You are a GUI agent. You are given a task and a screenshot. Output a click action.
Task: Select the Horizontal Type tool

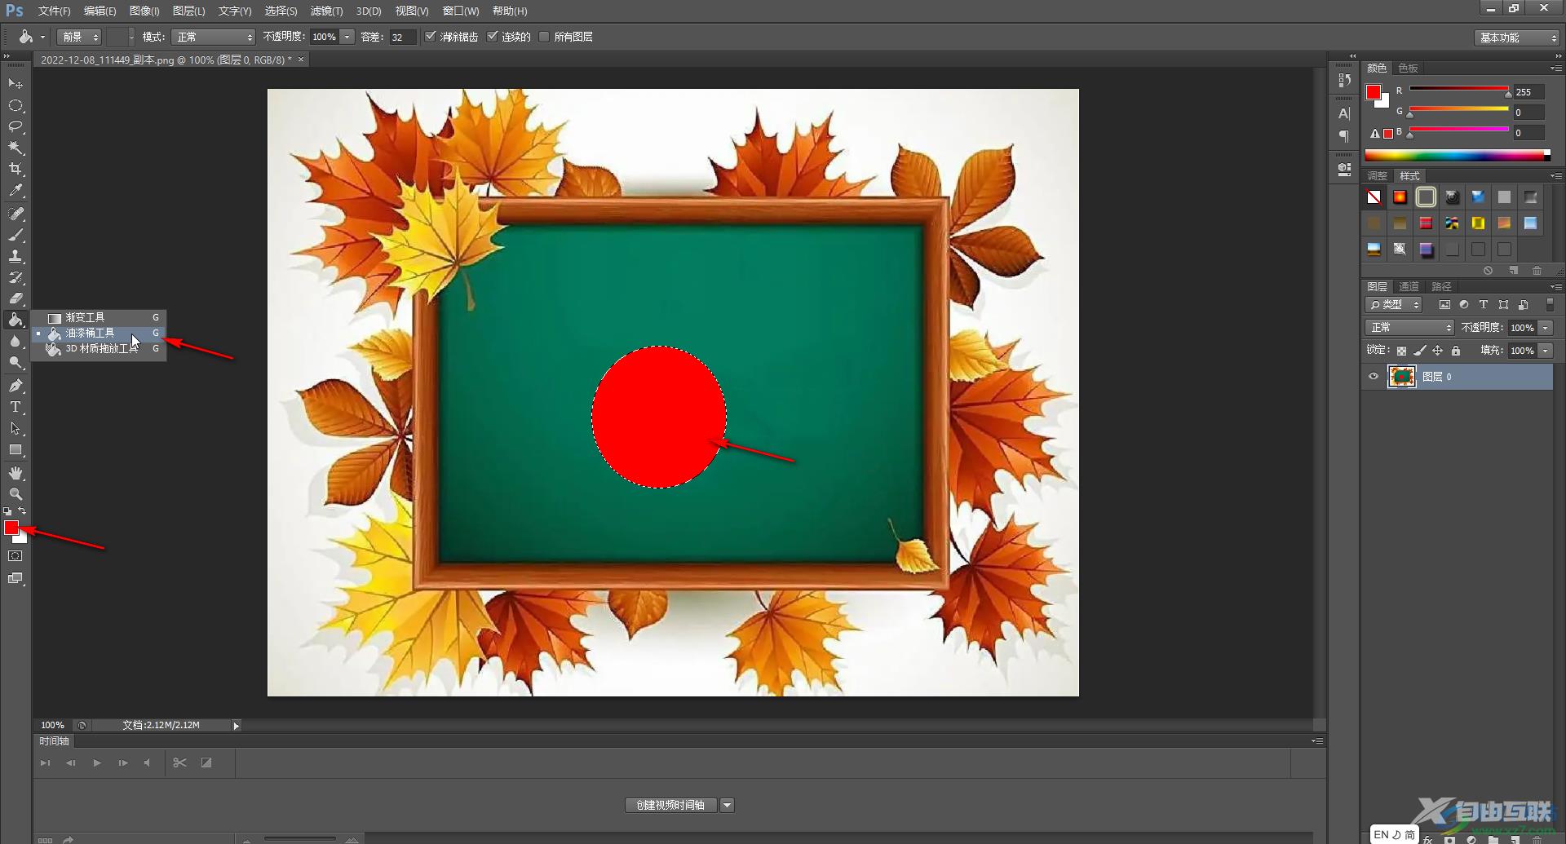(x=15, y=407)
